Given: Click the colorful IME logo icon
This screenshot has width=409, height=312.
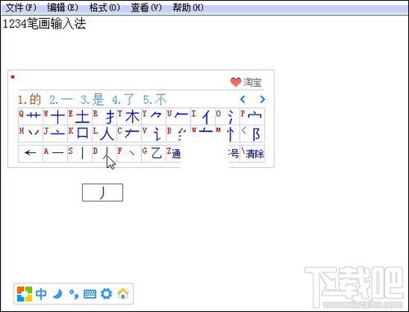Looking at the screenshot, I should (x=25, y=294).
